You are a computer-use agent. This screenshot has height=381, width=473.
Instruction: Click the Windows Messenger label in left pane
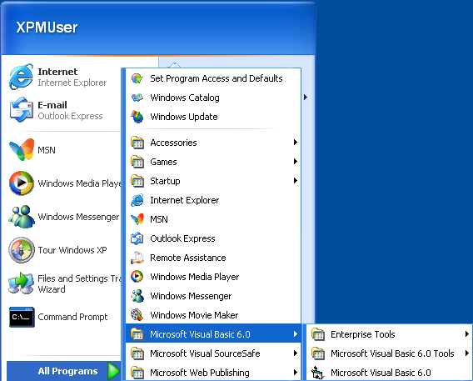(78, 217)
